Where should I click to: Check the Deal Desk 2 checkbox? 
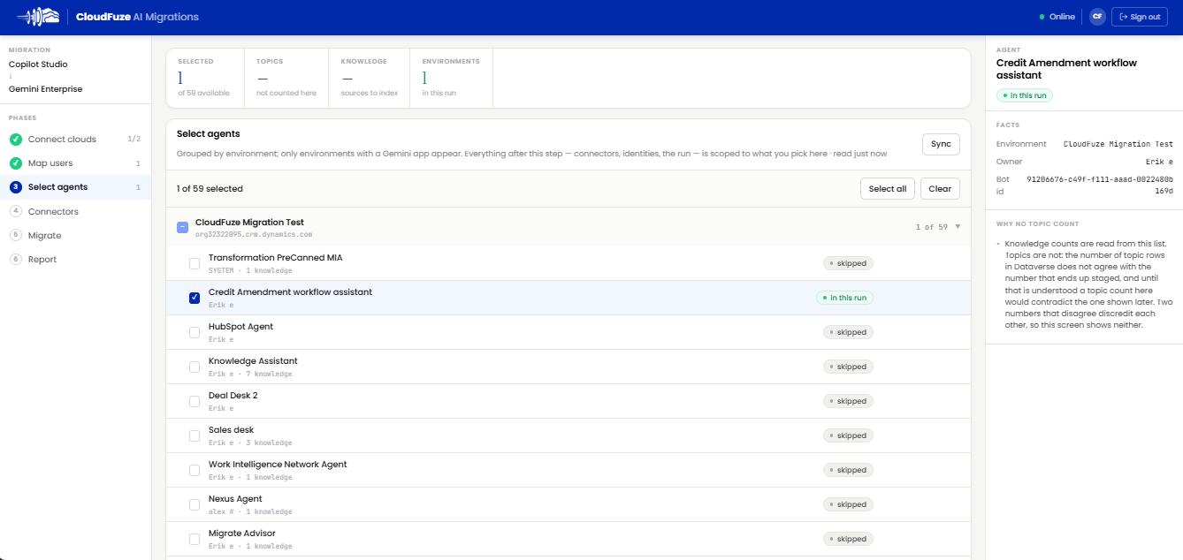[195, 401]
